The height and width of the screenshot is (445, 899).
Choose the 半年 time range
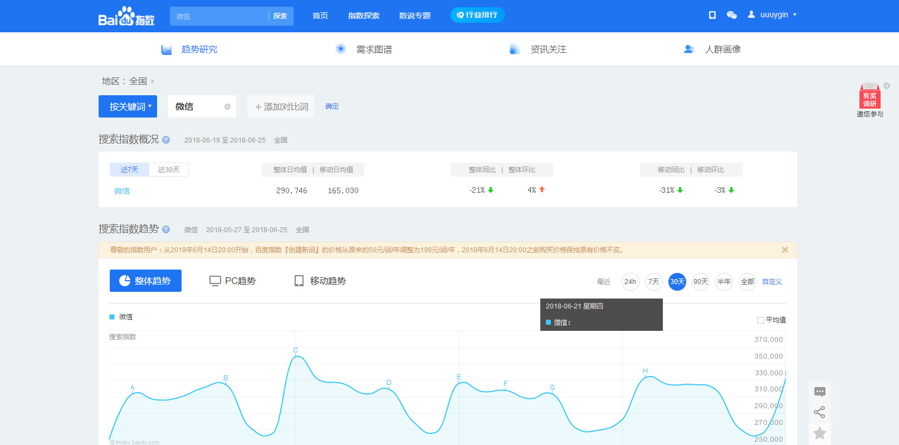pyautogui.click(x=724, y=282)
